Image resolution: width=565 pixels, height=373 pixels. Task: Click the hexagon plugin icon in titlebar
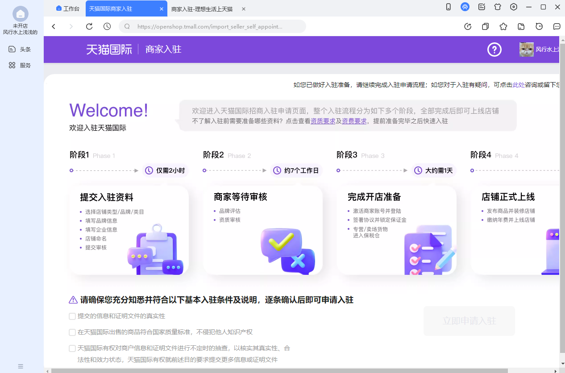(513, 7)
